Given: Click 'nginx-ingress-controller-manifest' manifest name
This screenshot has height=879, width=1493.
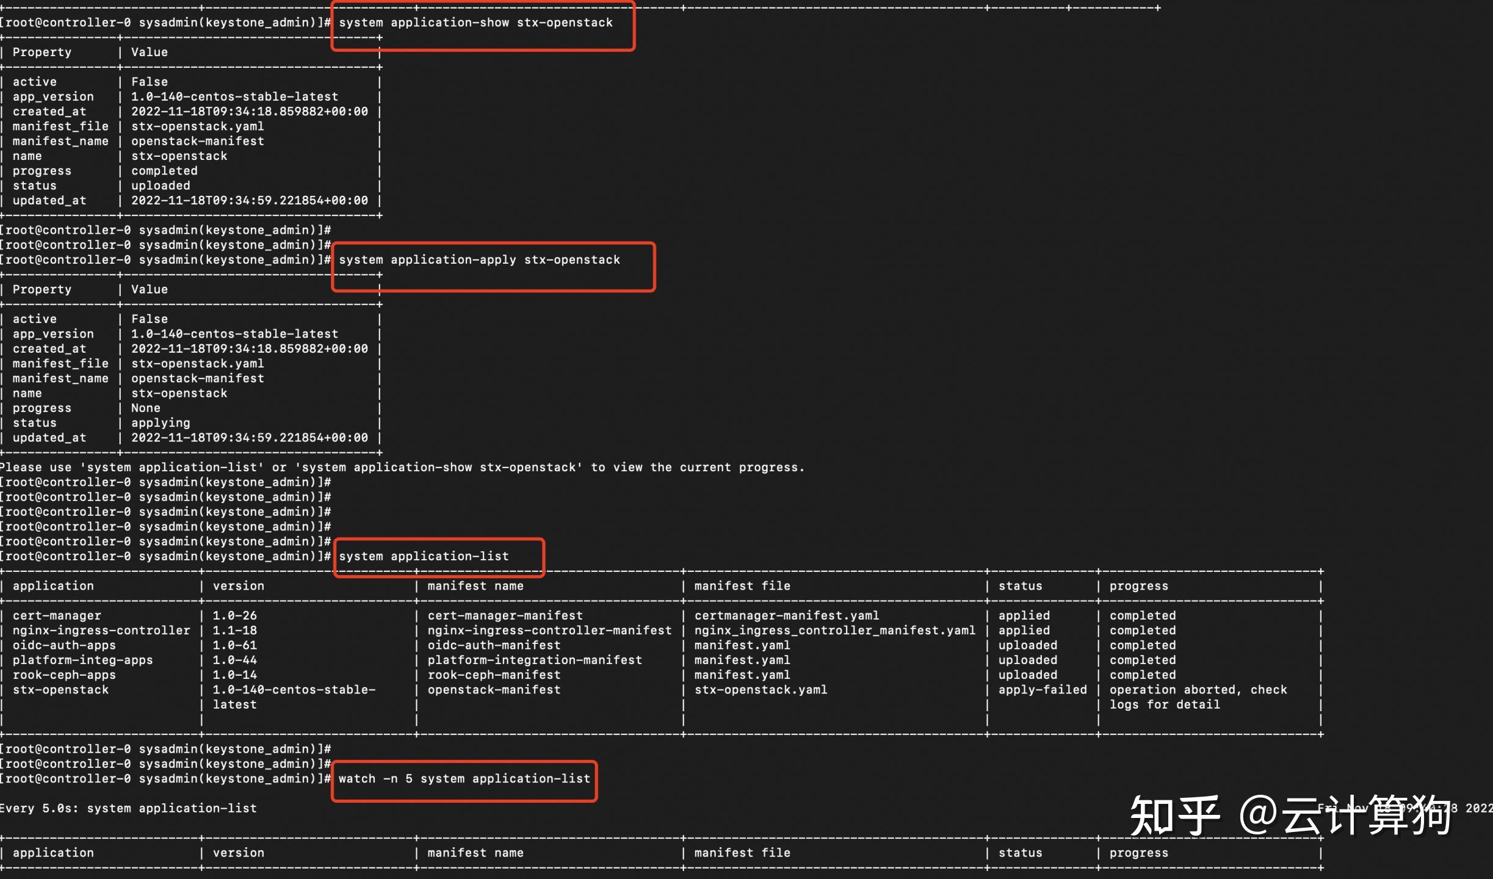Looking at the screenshot, I should [549, 631].
